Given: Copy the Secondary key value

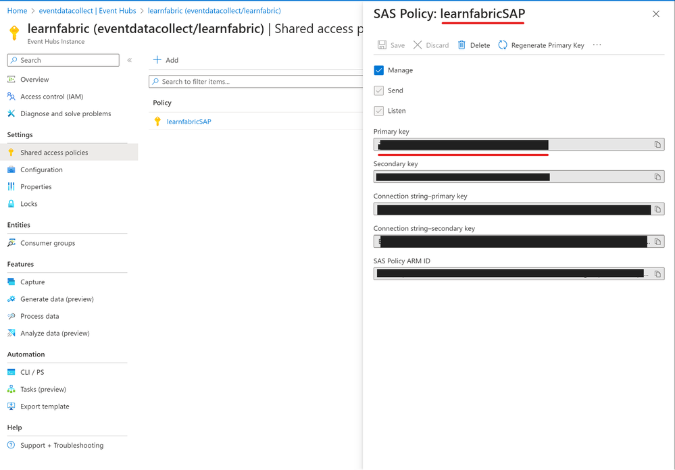Looking at the screenshot, I should [x=657, y=177].
